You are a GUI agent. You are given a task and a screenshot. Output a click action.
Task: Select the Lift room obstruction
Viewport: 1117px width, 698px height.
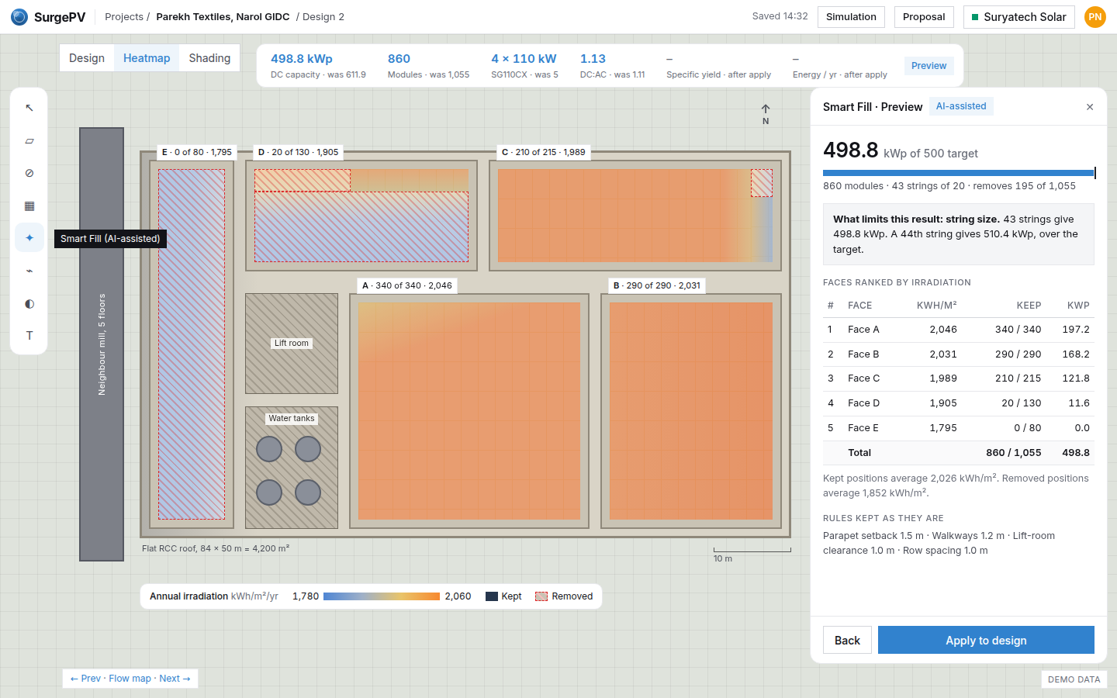(x=292, y=344)
